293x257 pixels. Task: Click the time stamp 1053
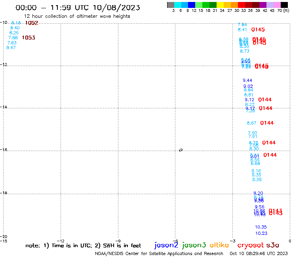pos(29,38)
